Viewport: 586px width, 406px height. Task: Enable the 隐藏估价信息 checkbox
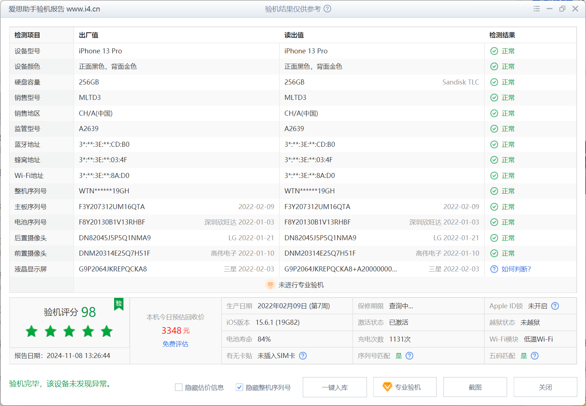[179, 387]
